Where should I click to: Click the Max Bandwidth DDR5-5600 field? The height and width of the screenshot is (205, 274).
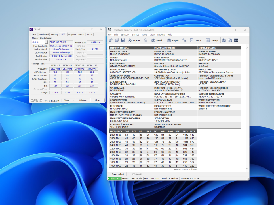tap(61, 46)
